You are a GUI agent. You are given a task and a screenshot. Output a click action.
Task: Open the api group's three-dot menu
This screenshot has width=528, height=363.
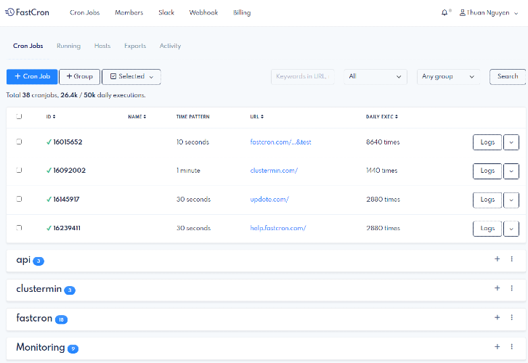512,259
